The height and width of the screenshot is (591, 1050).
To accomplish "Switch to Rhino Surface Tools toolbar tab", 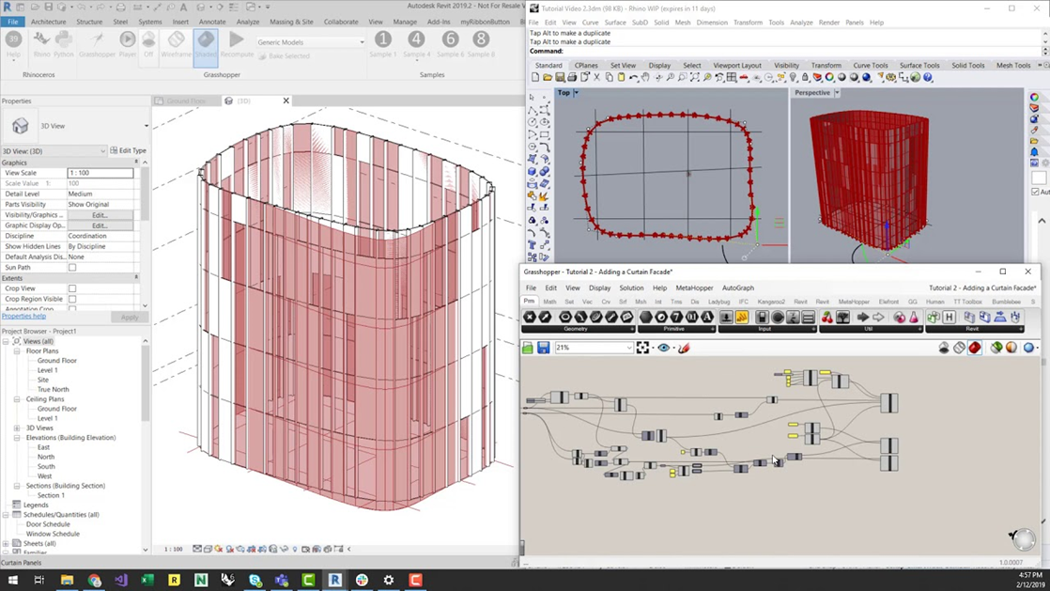I will click(x=919, y=65).
